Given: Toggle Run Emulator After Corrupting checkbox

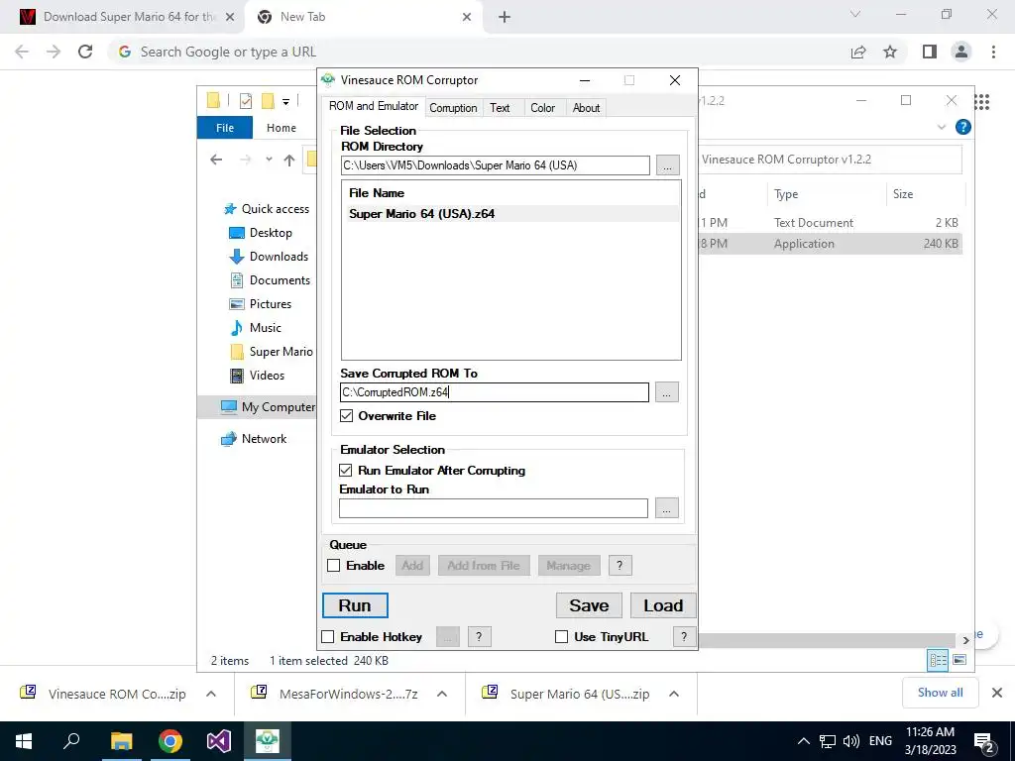Looking at the screenshot, I should click(346, 470).
